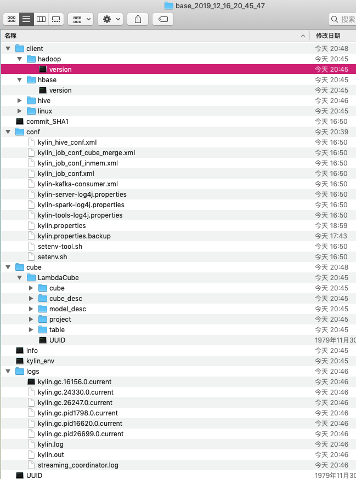Image resolution: width=356 pixels, height=479 pixels.
Task: Expand the project folder
Action: (x=31, y=319)
